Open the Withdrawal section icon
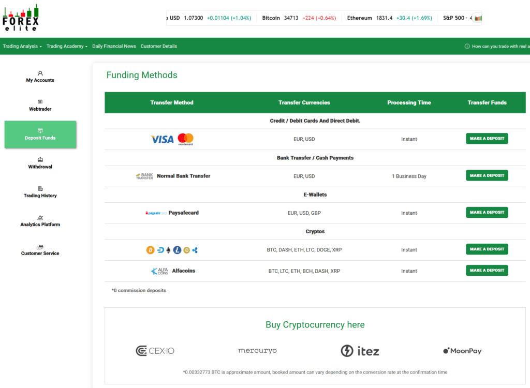 tap(40, 160)
